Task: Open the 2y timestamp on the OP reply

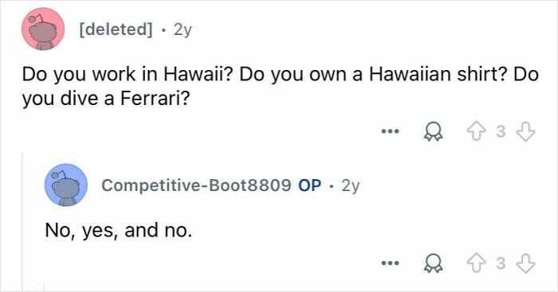Action: point(351,186)
